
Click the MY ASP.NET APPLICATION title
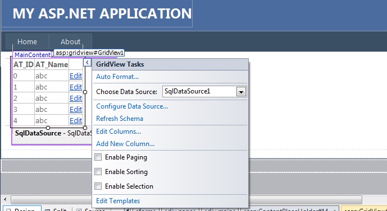point(102,13)
